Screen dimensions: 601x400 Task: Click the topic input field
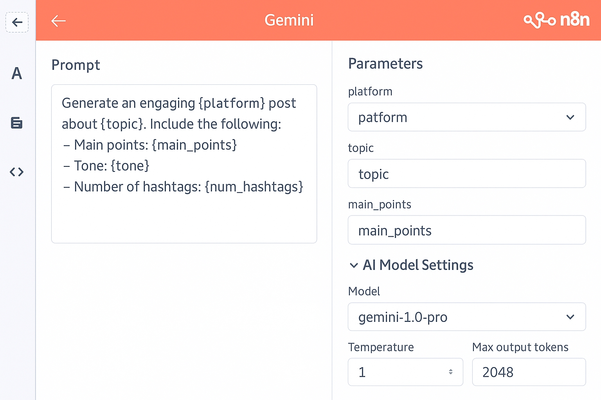click(466, 174)
